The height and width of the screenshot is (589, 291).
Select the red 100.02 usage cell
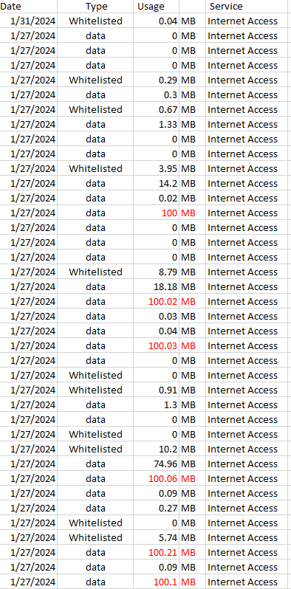pyautogui.click(x=156, y=302)
